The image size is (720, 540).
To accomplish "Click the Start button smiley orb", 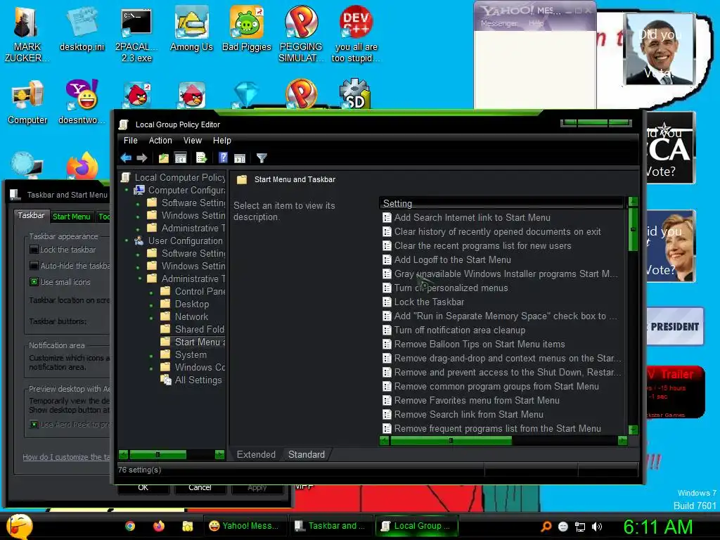I will 20,526.
